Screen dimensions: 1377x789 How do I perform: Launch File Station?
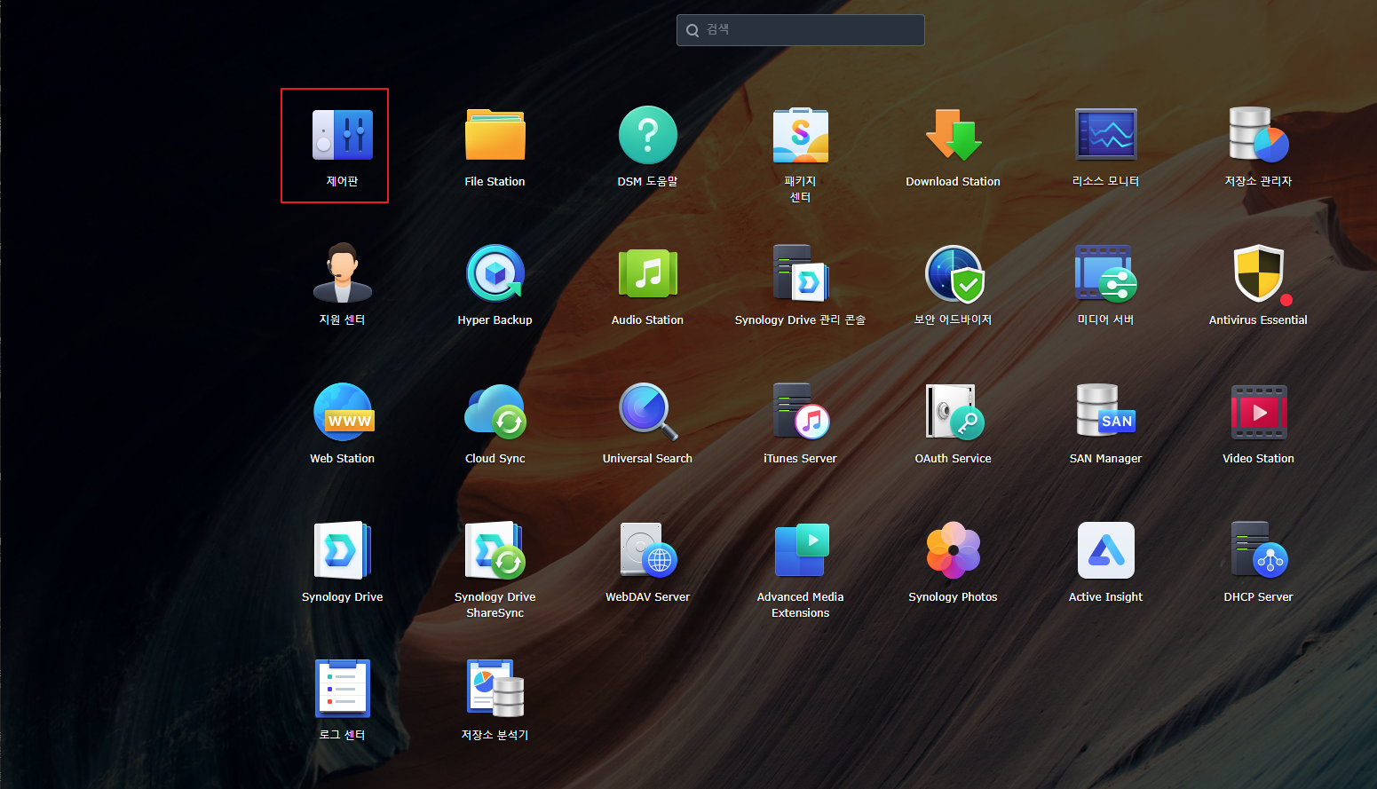[x=495, y=135]
